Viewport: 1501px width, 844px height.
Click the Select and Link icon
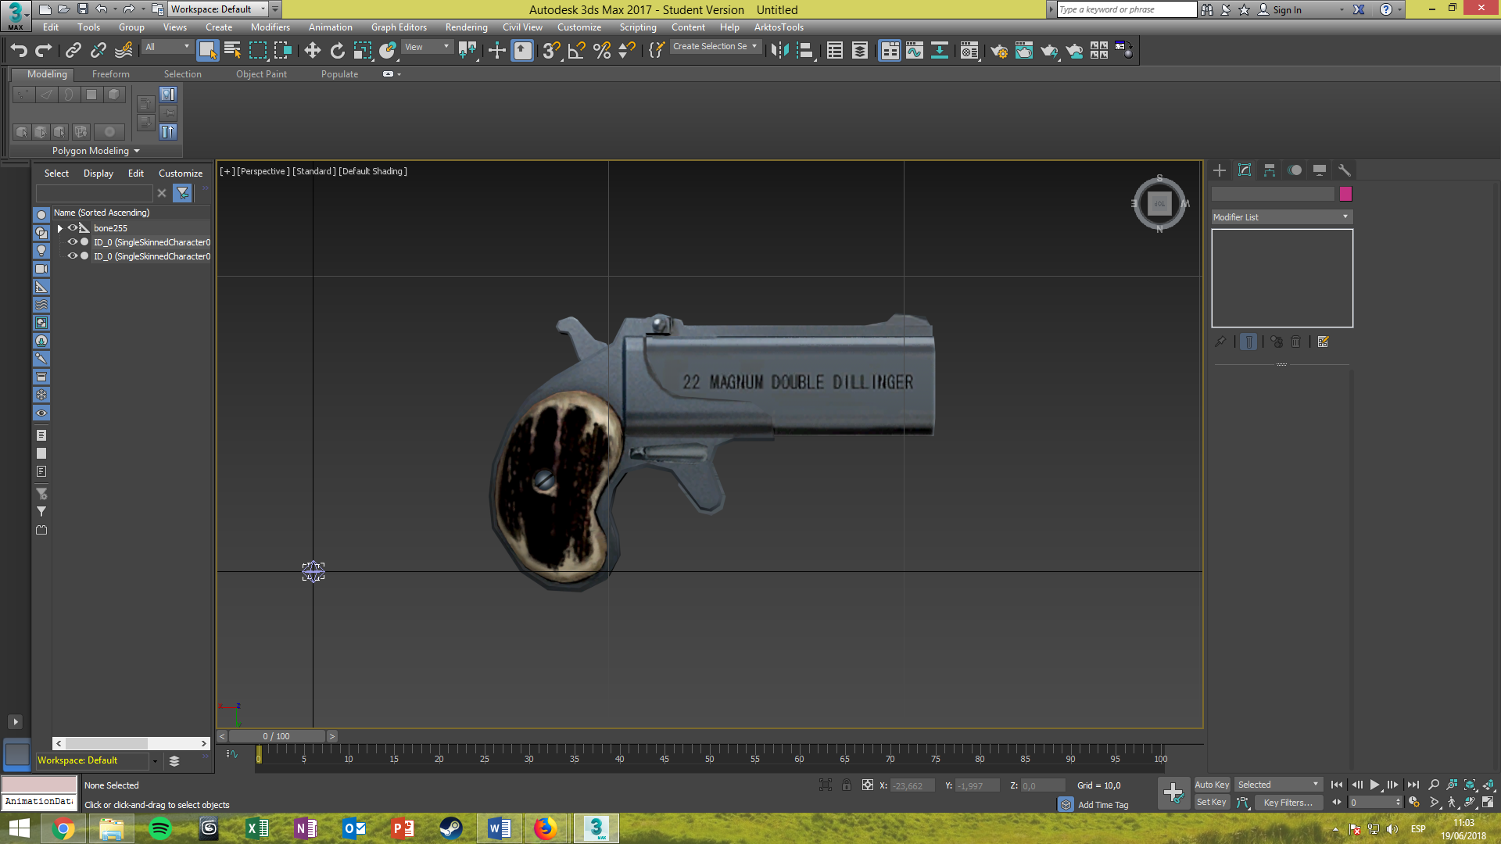pos(73,51)
